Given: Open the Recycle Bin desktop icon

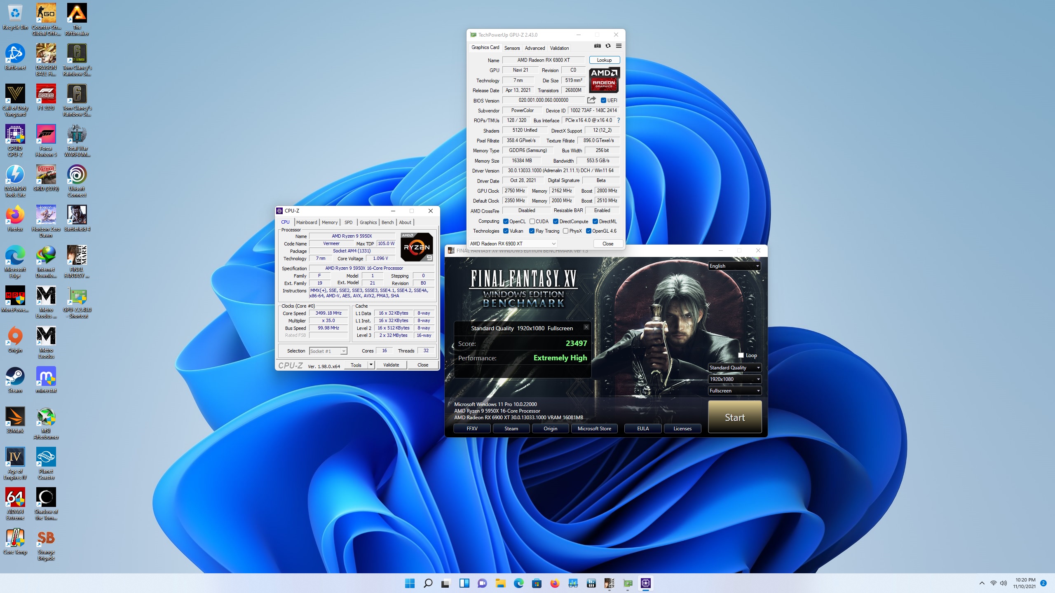Looking at the screenshot, I should pyautogui.click(x=15, y=17).
